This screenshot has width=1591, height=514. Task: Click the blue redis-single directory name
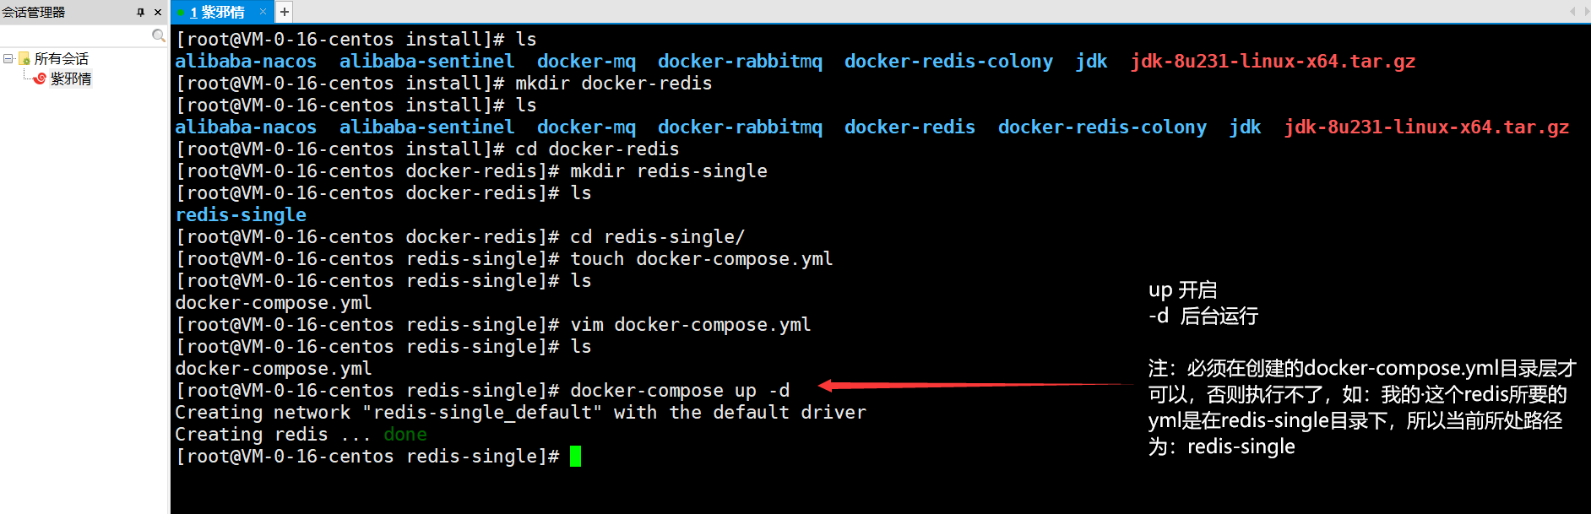(241, 215)
